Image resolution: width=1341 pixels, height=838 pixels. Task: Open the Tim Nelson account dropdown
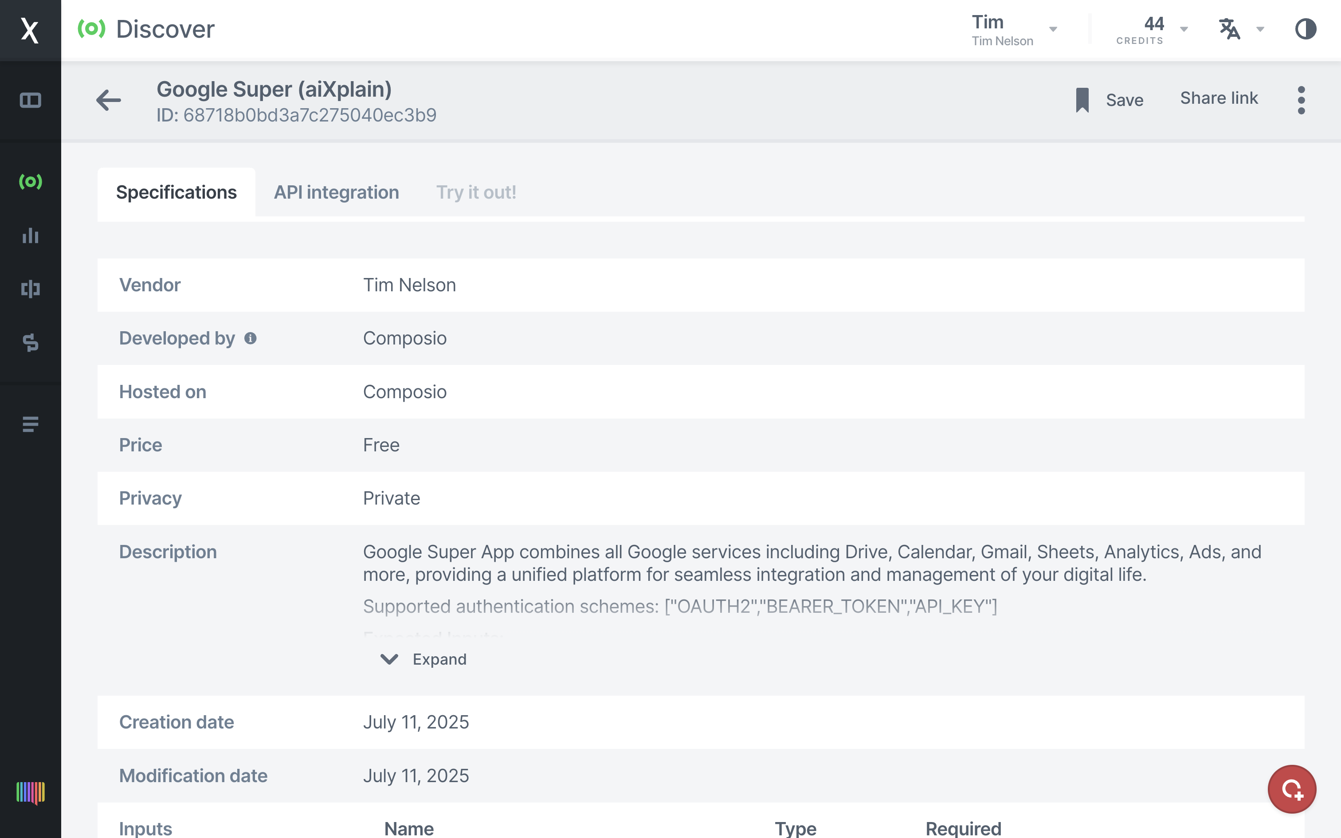pos(1014,30)
